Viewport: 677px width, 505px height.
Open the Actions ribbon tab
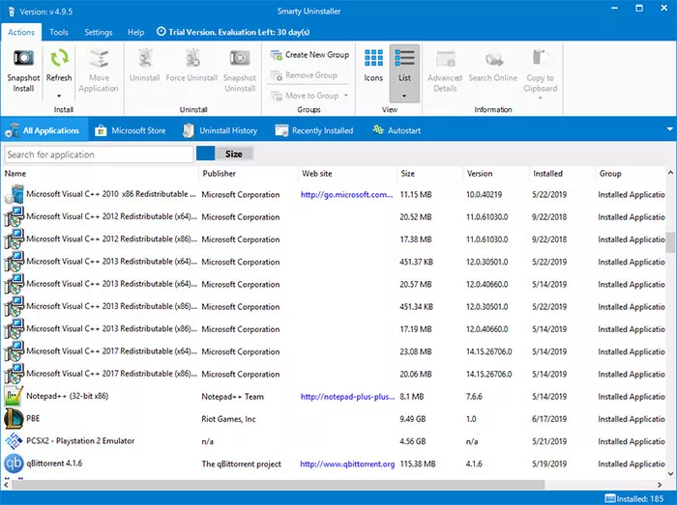(21, 32)
